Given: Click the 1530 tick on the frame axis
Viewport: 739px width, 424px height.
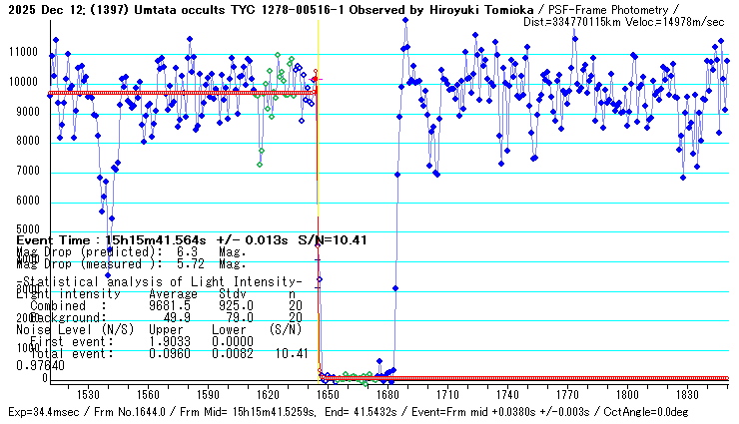Looking at the screenshot, I should coord(87,394).
